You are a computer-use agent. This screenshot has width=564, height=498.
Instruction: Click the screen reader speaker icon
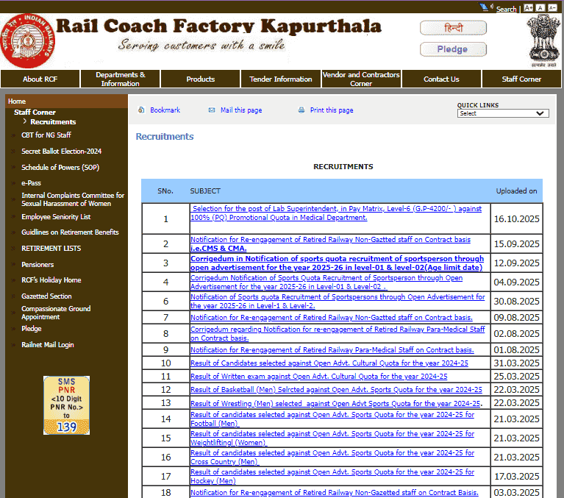[x=492, y=7]
